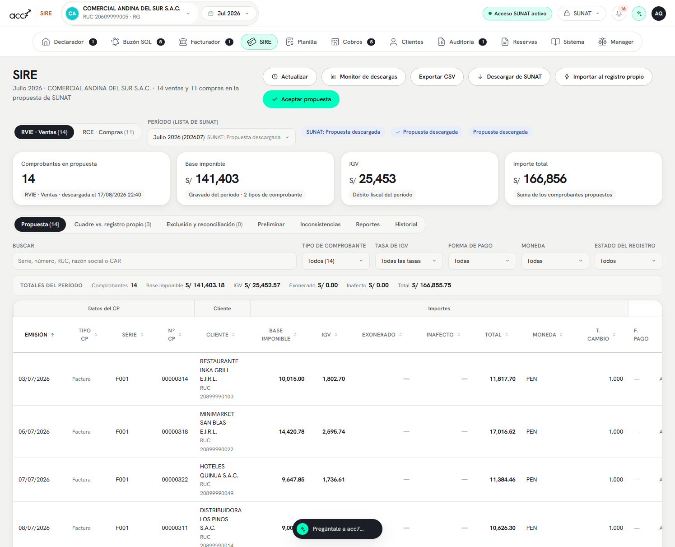Sort by the Serie column header

point(133,335)
